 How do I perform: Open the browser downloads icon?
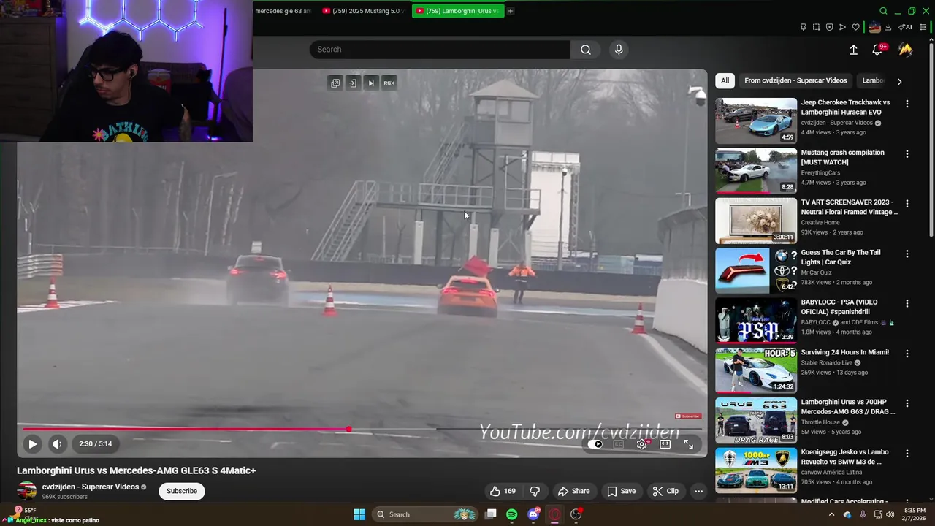888,27
